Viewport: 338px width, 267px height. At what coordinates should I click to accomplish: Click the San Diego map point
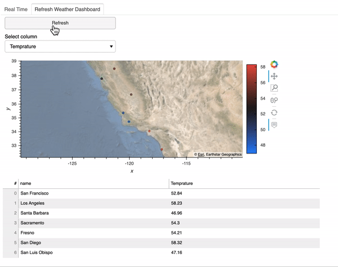(162, 150)
